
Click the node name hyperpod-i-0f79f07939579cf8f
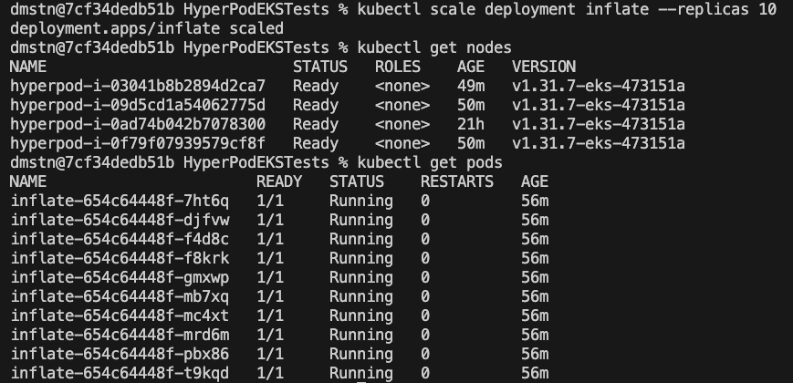138,143
